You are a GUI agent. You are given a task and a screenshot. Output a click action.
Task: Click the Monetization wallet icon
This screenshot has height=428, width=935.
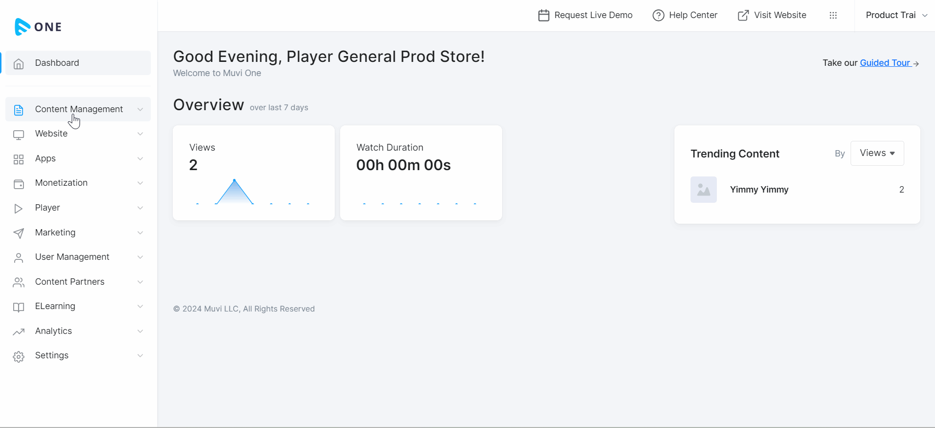click(x=19, y=184)
